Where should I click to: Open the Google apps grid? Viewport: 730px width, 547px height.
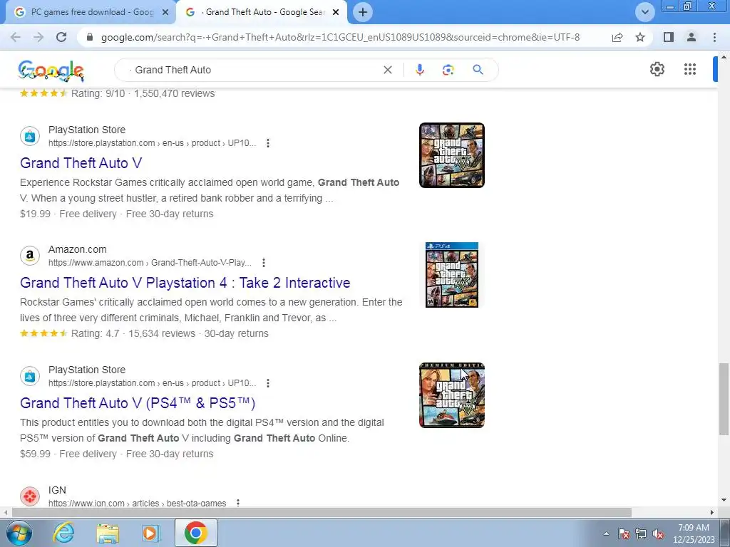click(x=690, y=69)
